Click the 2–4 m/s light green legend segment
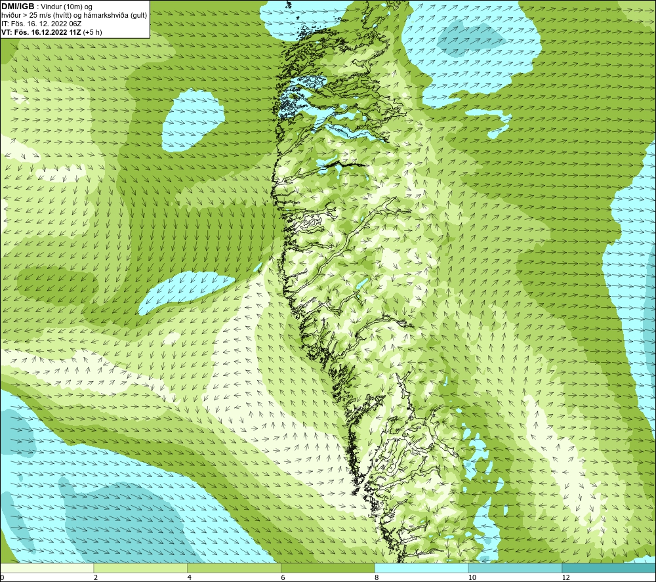 [x=140, y=568]
